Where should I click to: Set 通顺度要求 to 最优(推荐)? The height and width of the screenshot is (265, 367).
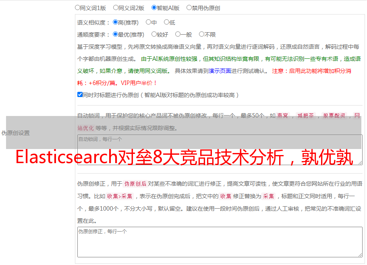tap(115, 34)
